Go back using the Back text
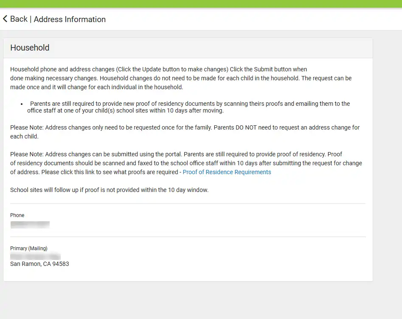 [19, 19]
